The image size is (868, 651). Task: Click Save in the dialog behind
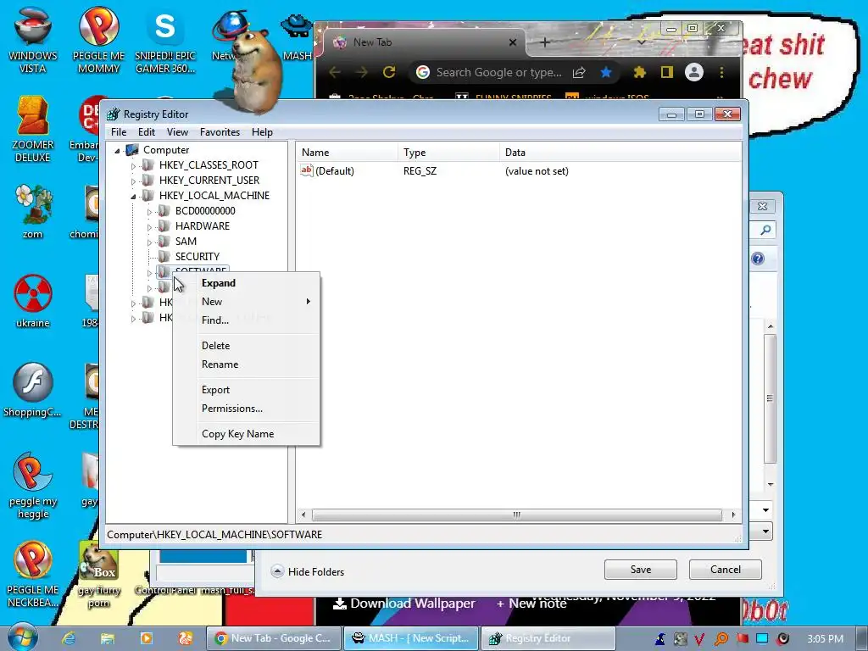pos(641,570)
